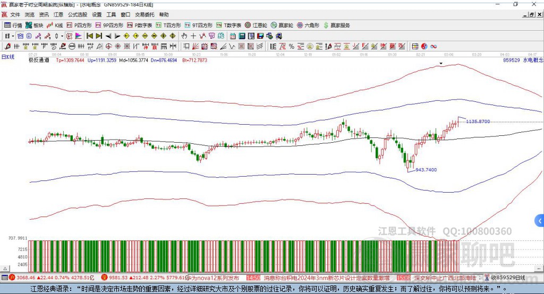Viewport: 544px width, 294px height.
Task: Select the red pencil drawing tool
Action: [x=7, y=47]
